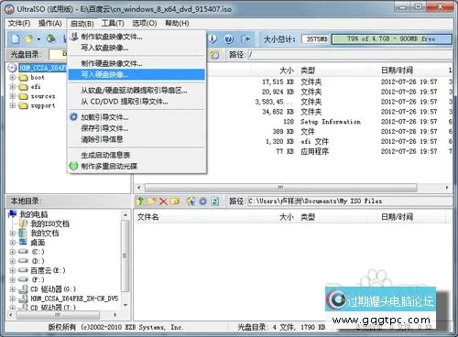This screenshot has height=337, width=458.
Task: Click the upper file list horizontal scrollbar
Action: click(x=280, y=187)
